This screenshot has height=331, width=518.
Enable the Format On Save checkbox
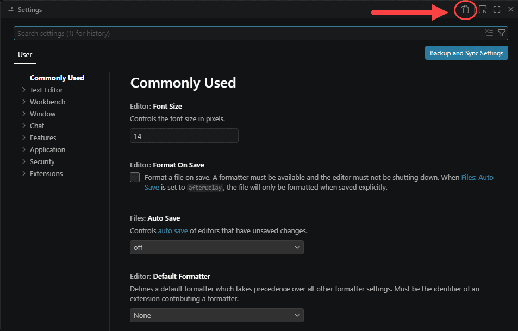pos(135,177)
